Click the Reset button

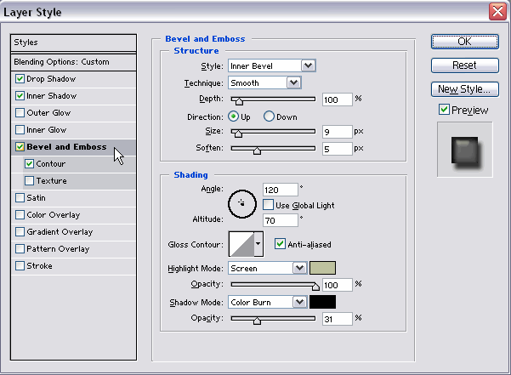click(465, 65)
